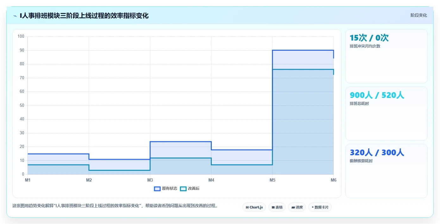Open the 320人 / 300人 card
This screenshot has height=224, width=440.
coord(387,171)
